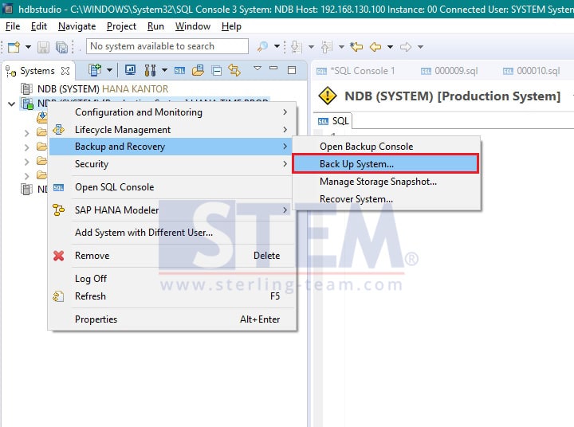This screenshot has height=427, width=574.
Task: Choose Recover System... option
Action: coord(386,199)
